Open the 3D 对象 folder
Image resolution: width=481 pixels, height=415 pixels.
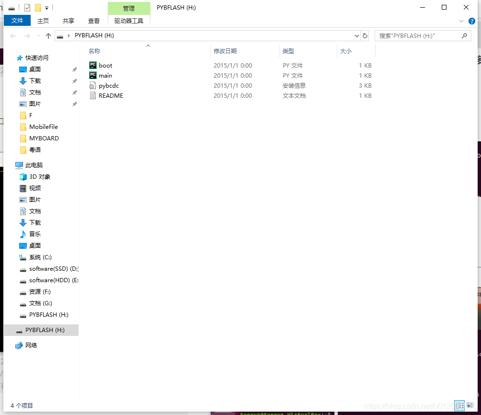[x=40, y=177]
